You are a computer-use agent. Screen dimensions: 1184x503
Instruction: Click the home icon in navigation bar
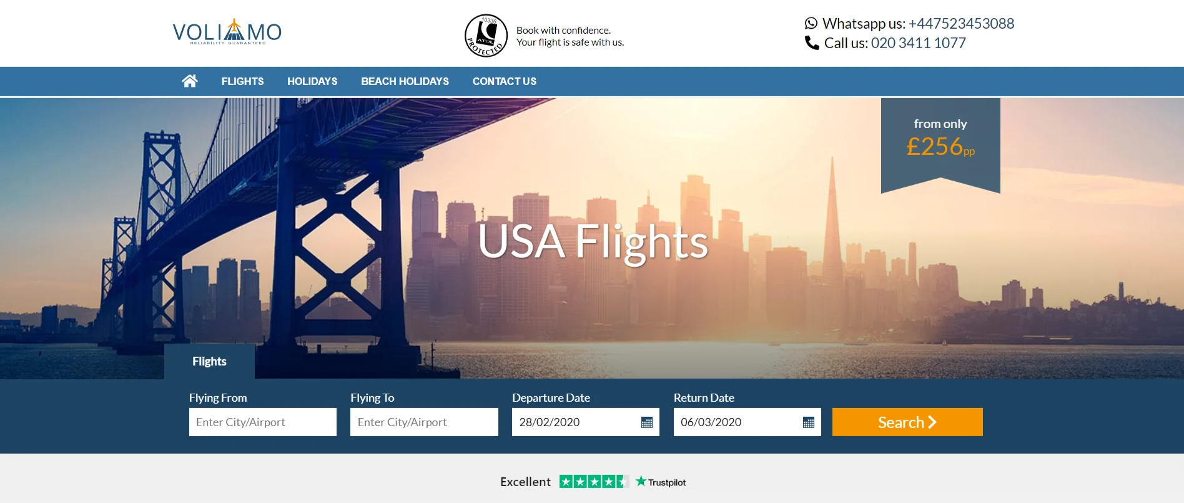pyautogui.click(x=190, y=81)
